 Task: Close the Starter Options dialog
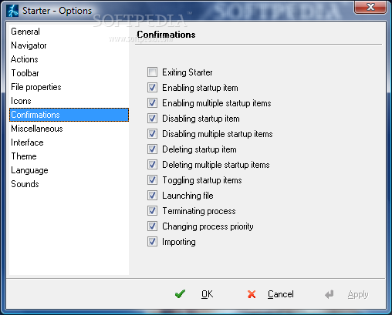click(370, 7)
